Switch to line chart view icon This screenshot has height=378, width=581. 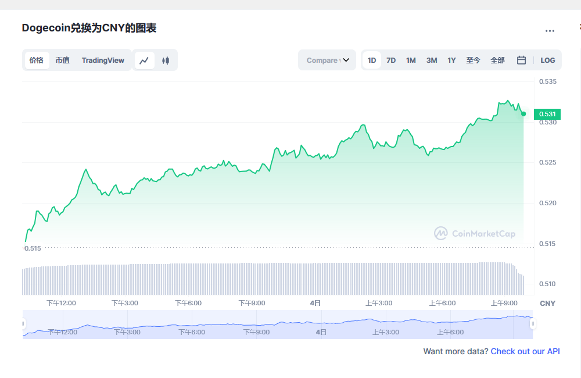click(144, 60)
